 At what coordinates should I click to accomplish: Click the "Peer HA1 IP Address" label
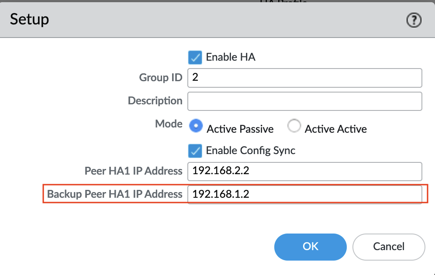click(x=133, y=171)
